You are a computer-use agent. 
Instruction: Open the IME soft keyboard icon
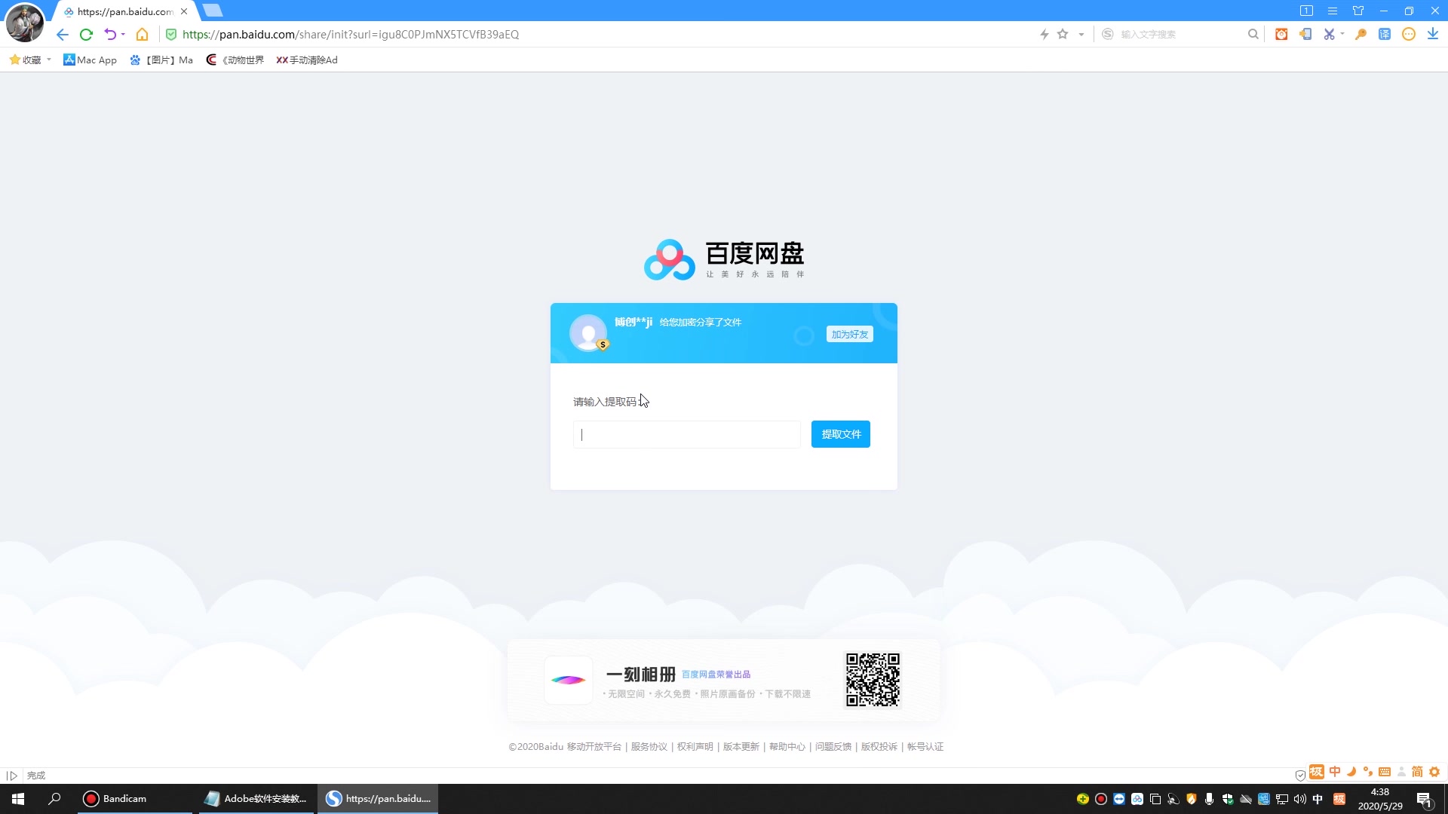(1385, 772)
